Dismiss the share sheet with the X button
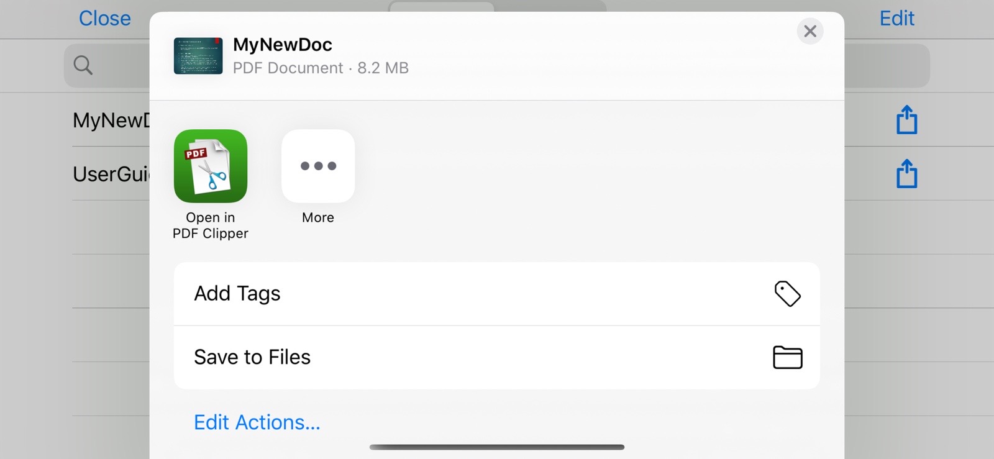The width and height of the screenshot is (994, 459). 810,31
